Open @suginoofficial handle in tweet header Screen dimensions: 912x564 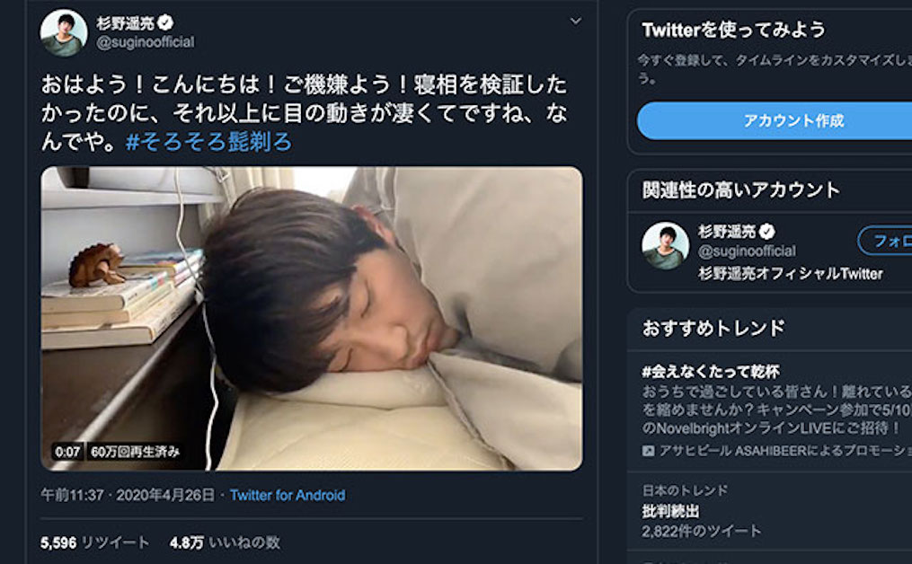[x=145, y=42]
